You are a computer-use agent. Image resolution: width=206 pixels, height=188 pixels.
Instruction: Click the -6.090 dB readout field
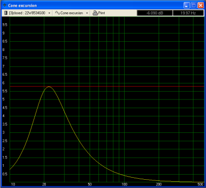click(154, 13)
